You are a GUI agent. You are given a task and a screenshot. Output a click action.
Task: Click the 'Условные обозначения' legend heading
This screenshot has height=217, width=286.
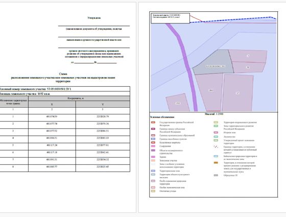coord(162,117)
